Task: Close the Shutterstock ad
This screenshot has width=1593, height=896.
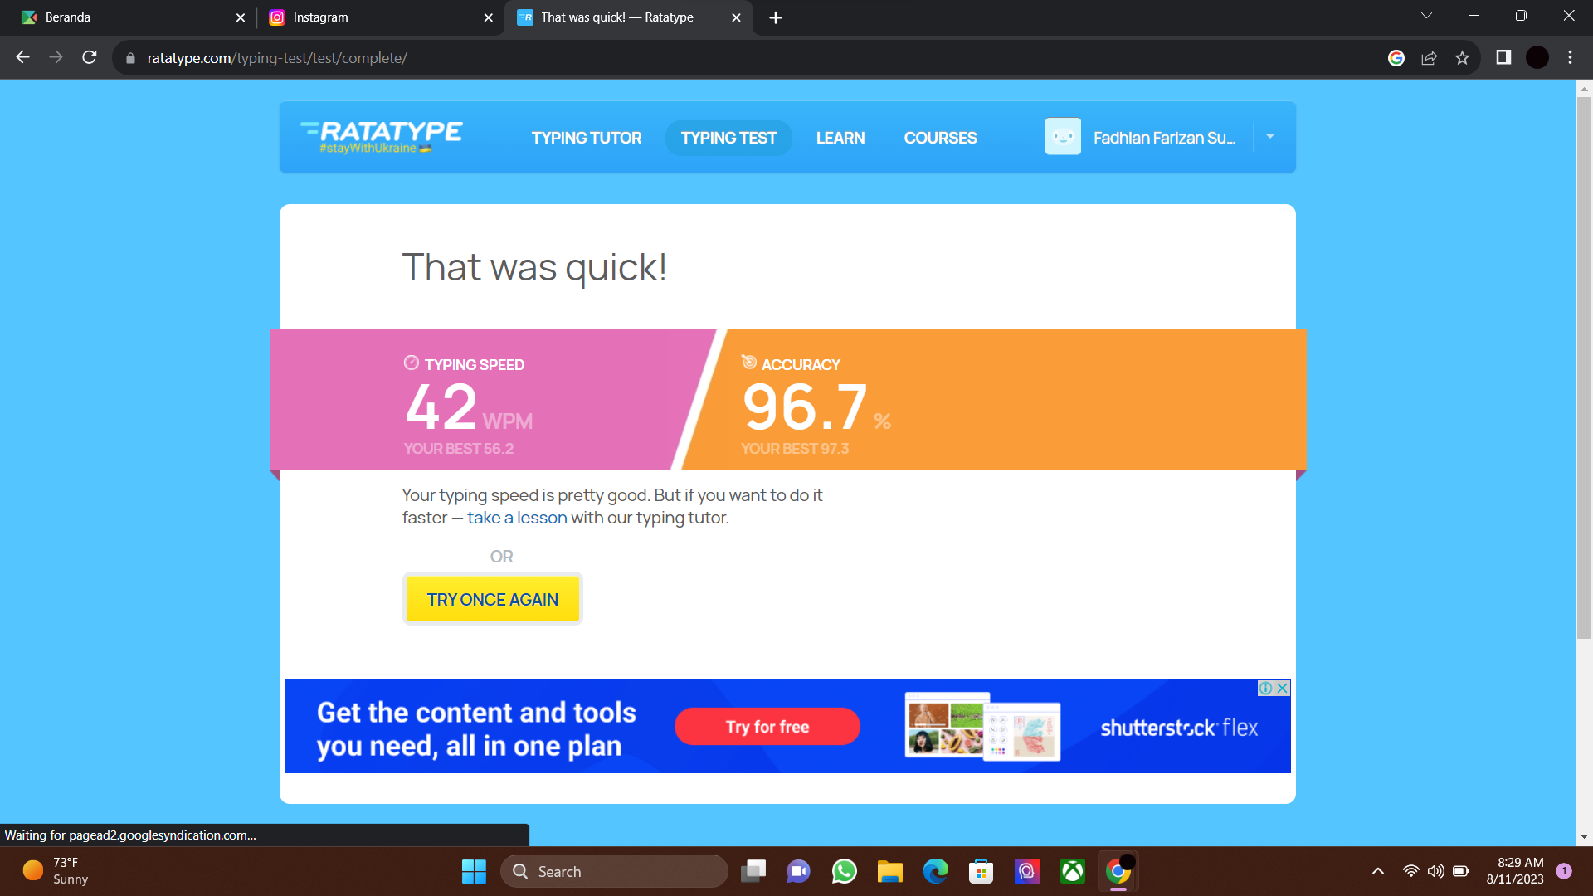Action: [x=1283, y=688]
